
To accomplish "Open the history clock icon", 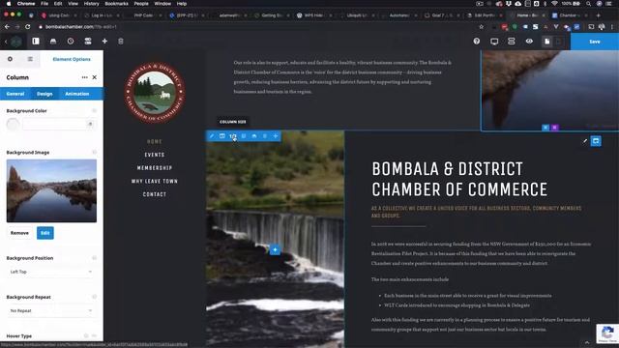I will [x=71, y=41].
